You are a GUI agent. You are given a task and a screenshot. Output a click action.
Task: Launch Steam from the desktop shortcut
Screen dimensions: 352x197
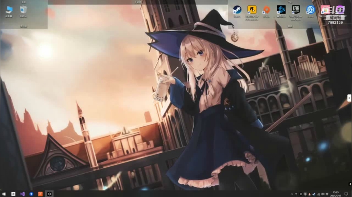(x=237, y=11)
